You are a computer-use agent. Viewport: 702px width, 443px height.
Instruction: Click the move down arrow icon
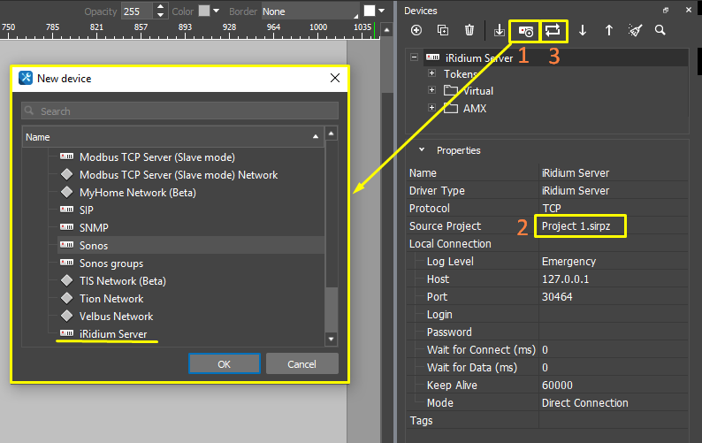[x=583, y=30]
